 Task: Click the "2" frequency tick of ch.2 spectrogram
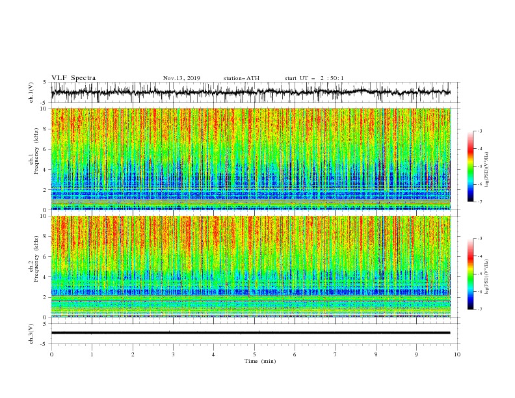coord(46,297)
